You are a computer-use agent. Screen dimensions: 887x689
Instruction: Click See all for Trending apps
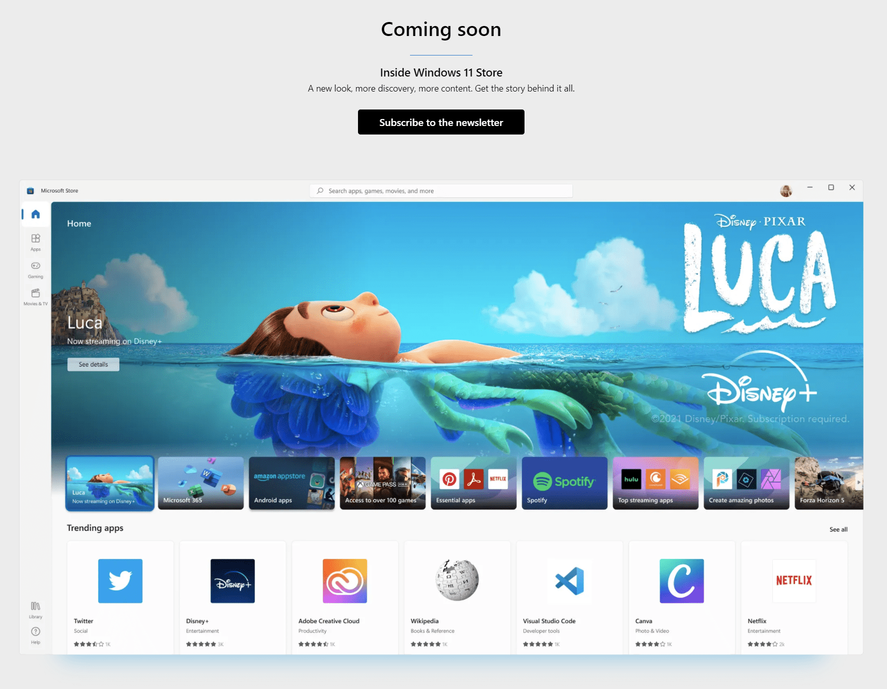pos(838,529)
